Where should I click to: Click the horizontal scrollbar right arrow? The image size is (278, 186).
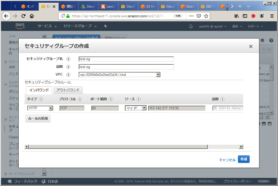pos(241,147)
